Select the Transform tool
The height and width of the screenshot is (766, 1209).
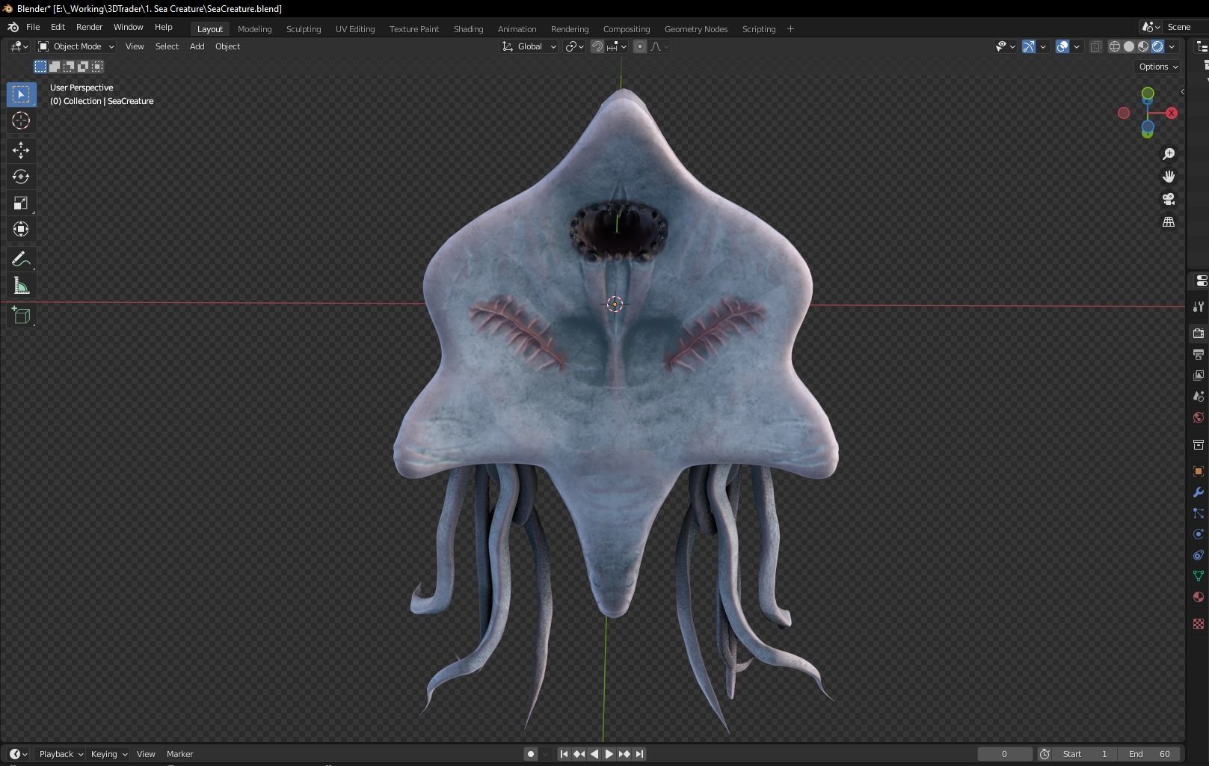click(21, 229)
